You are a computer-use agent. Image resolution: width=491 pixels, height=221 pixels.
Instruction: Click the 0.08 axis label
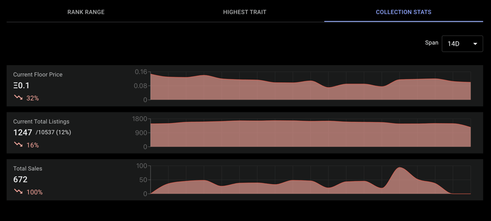141,86
